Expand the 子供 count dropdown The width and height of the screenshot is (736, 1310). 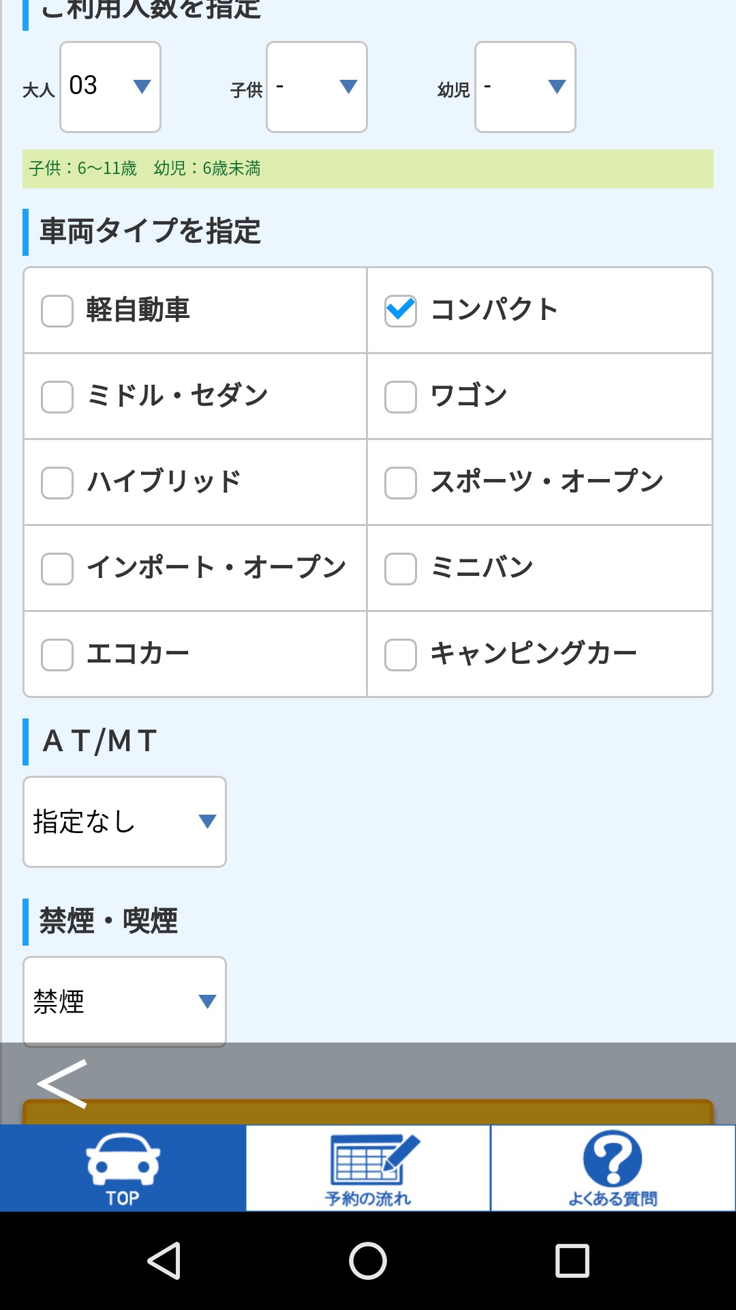317,87
